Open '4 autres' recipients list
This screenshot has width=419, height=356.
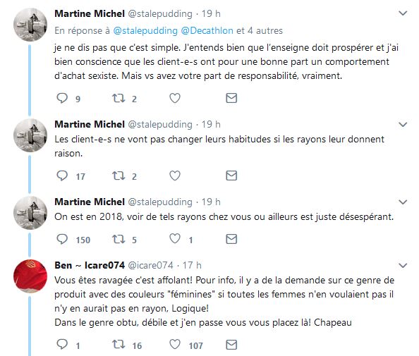(265, 31)
